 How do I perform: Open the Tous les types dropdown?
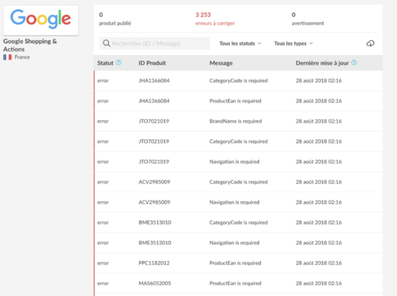pos(293,44)
